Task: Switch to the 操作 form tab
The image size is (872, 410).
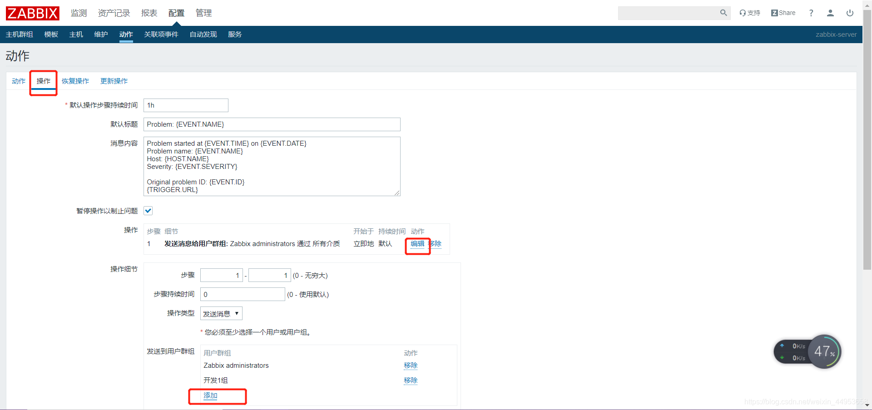Action: tap(44, 81)
